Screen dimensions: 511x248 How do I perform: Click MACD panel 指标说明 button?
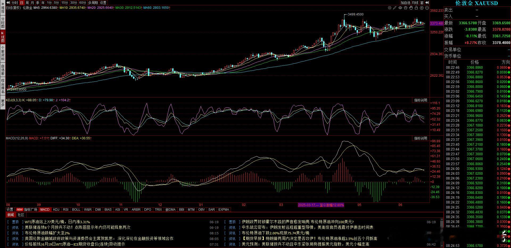point(421,138)
